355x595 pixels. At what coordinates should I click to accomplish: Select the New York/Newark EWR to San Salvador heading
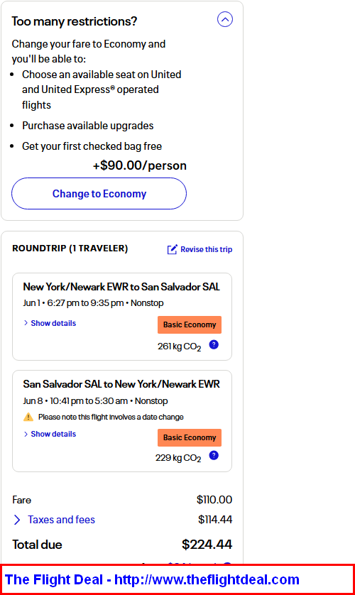[121, 287]
